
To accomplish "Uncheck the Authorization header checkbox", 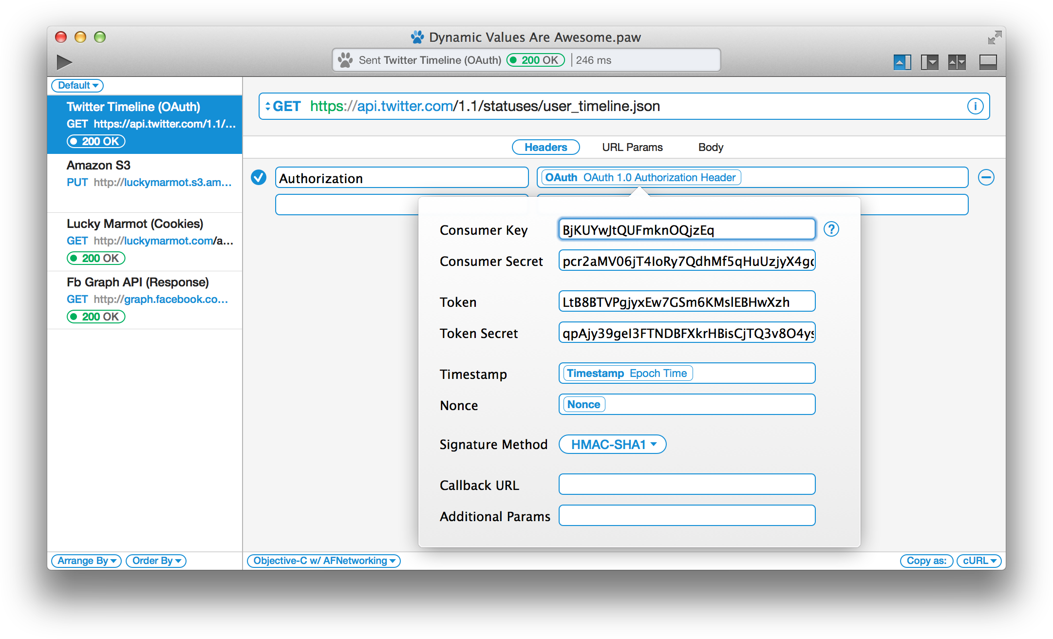I will point(259,177).
